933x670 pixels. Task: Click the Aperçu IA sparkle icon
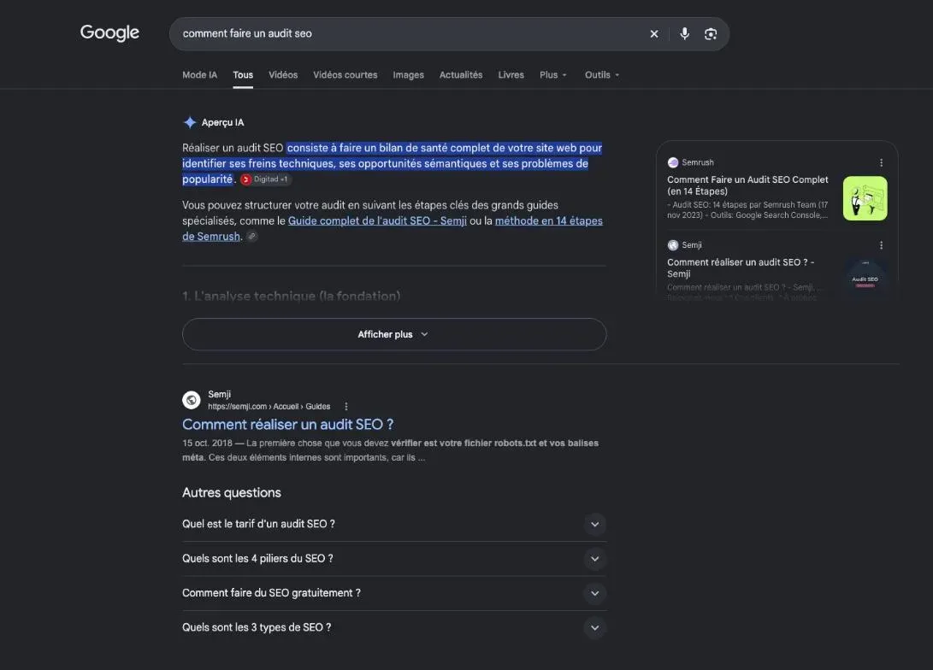tap(190, 122)
